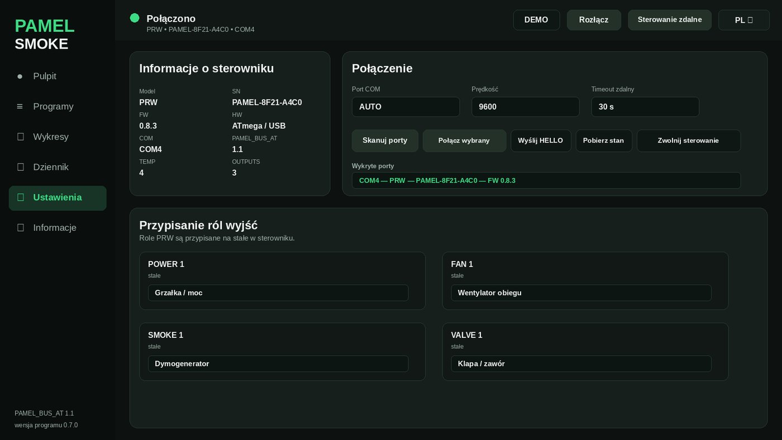Screen dimensions: 782x440
Task: Click the icon beside Dziennik
Action: click(x=21, y=167)
